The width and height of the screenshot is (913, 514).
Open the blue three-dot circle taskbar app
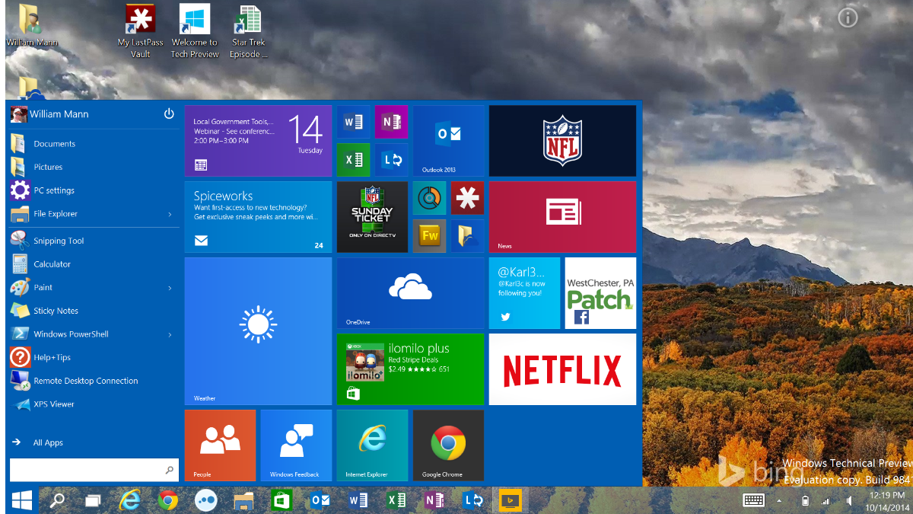pyautogui.click(x=205, y=500)
